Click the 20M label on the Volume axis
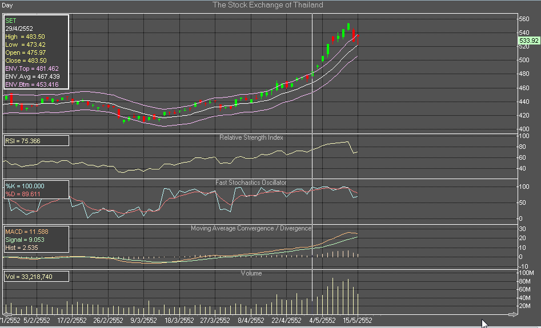This screenshot has height=328, width=541. 525,306
